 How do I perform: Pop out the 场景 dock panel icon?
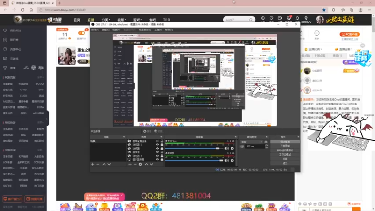pos(124,137)
